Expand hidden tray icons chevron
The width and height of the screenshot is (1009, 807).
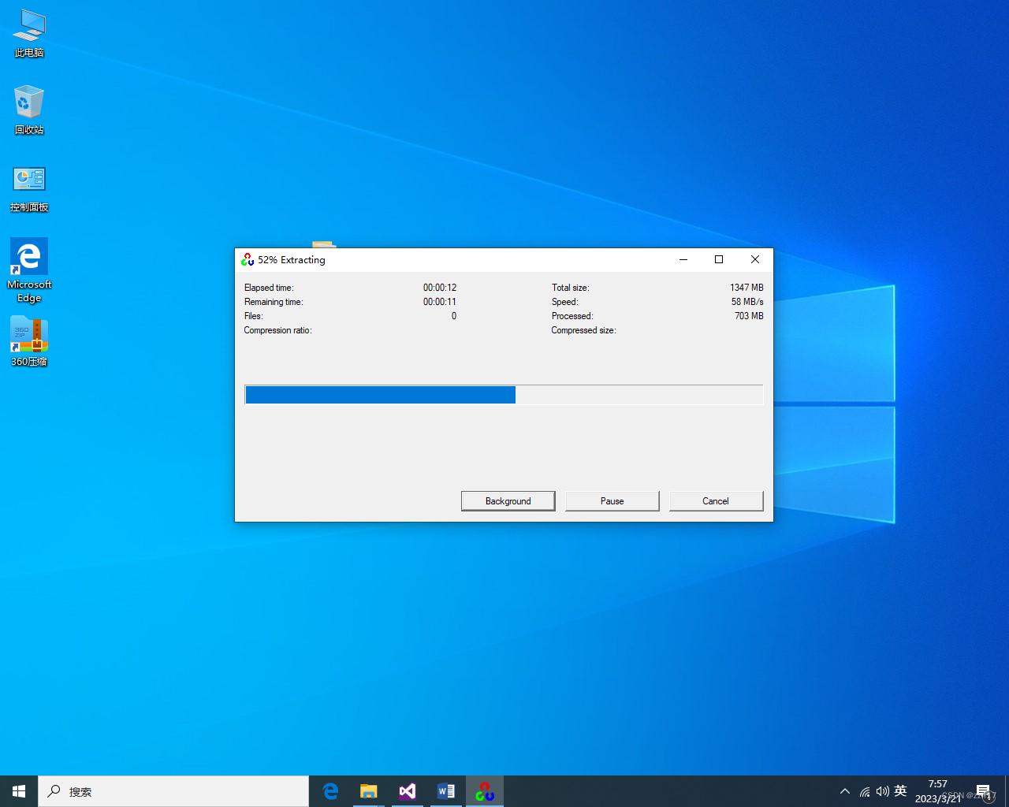pos(844,791)
